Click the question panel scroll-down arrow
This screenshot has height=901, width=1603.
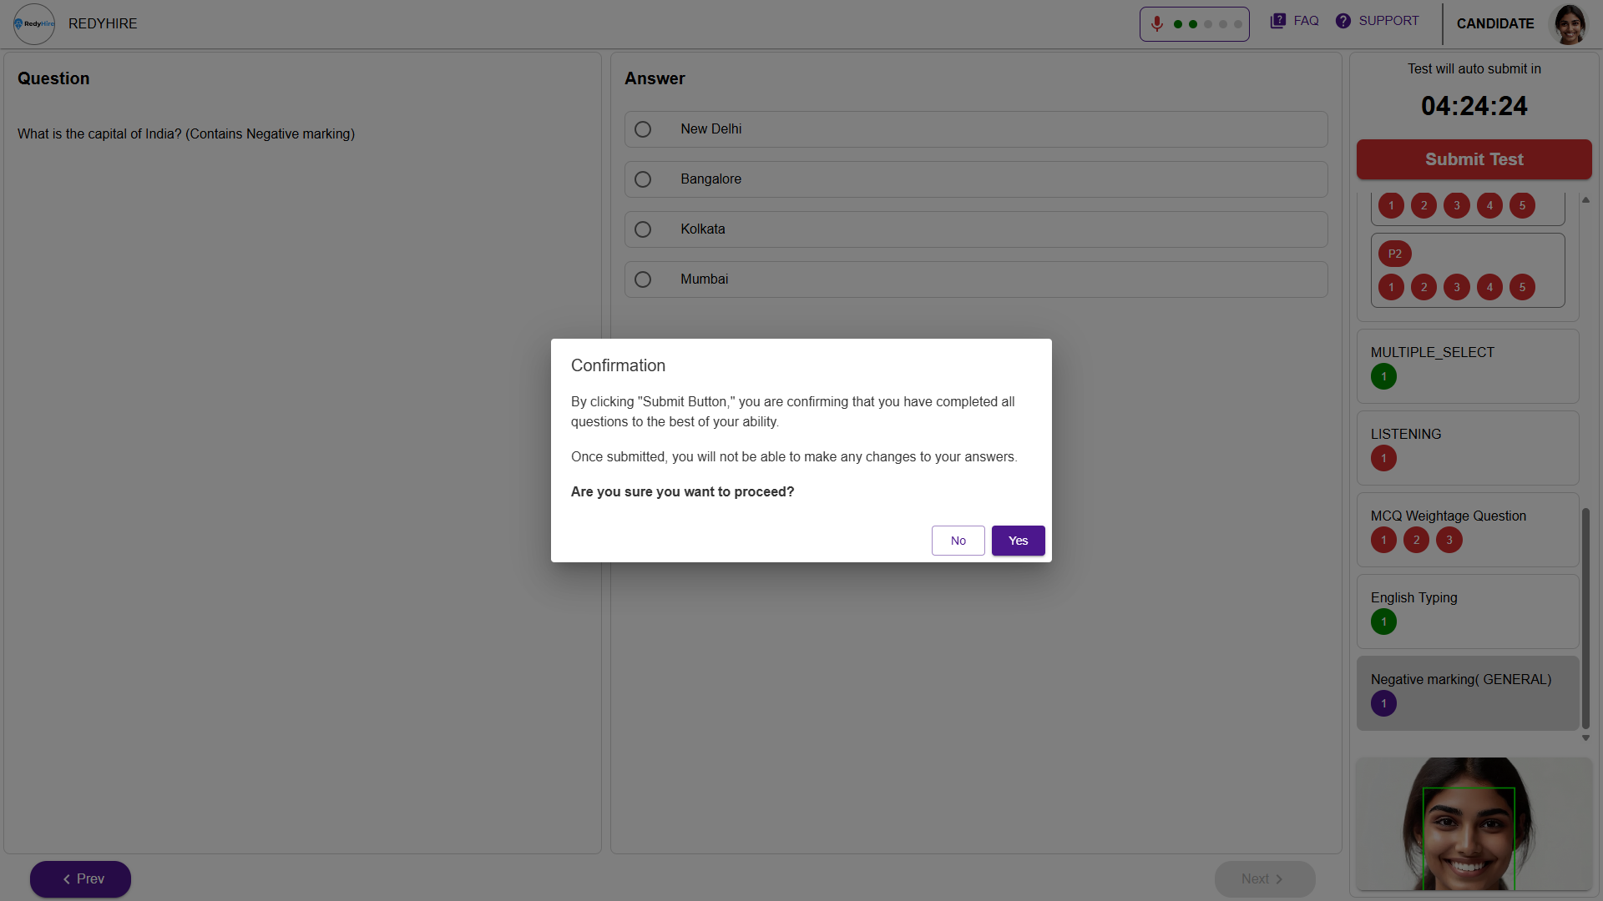(1585, 738)
